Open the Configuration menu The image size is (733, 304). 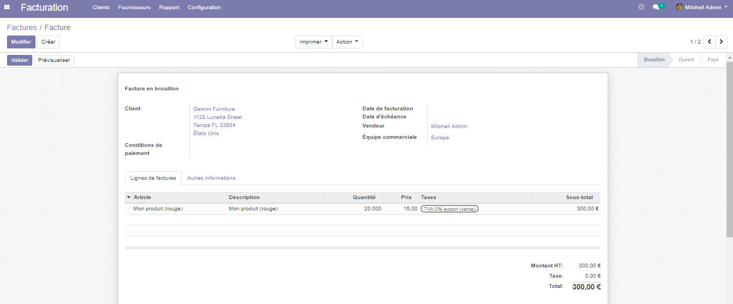point(204,8)
